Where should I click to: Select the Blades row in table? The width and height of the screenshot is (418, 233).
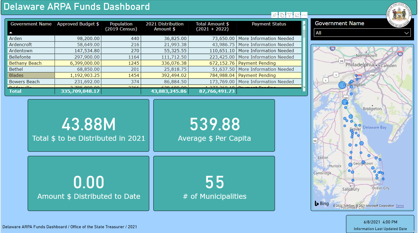[16, 75]
